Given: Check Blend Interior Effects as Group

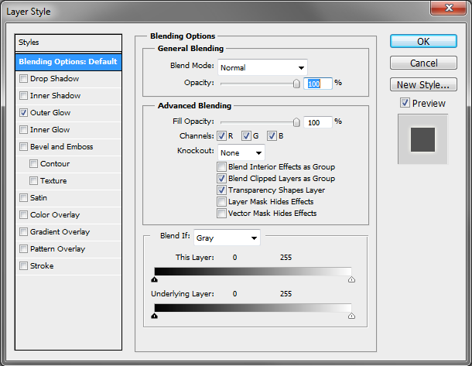Looking at the screenshot, I should point(221,166).
